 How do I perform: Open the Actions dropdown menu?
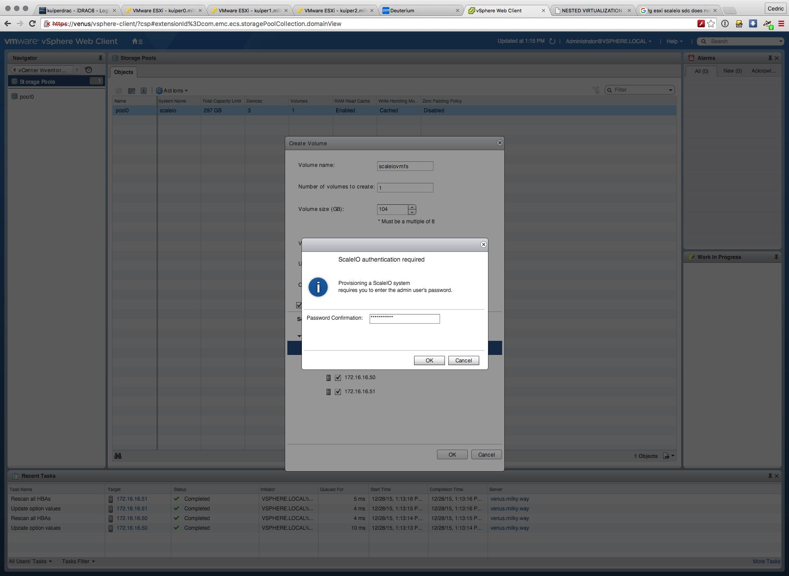(x=172, y=91)
